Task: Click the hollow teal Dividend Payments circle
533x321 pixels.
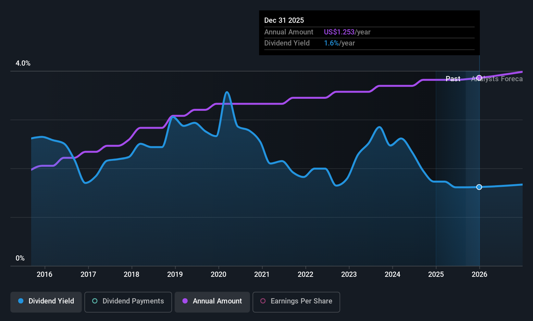Action: [x=95, y=301]
